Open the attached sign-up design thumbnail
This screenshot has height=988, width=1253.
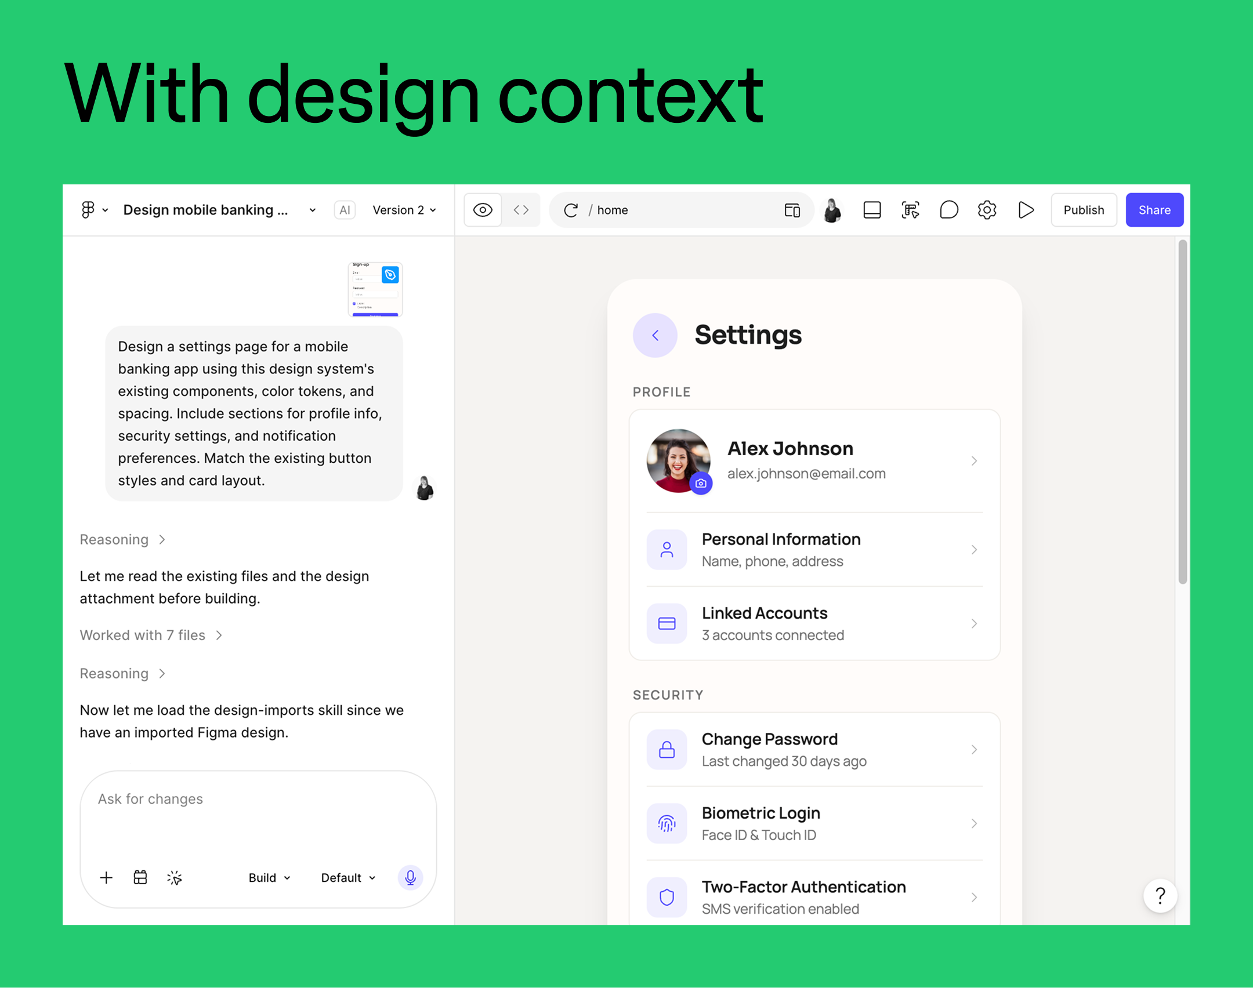(x=375, y=289)
